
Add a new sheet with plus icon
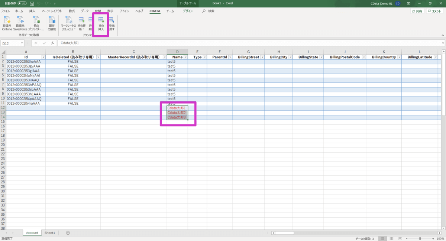[68, 233]
